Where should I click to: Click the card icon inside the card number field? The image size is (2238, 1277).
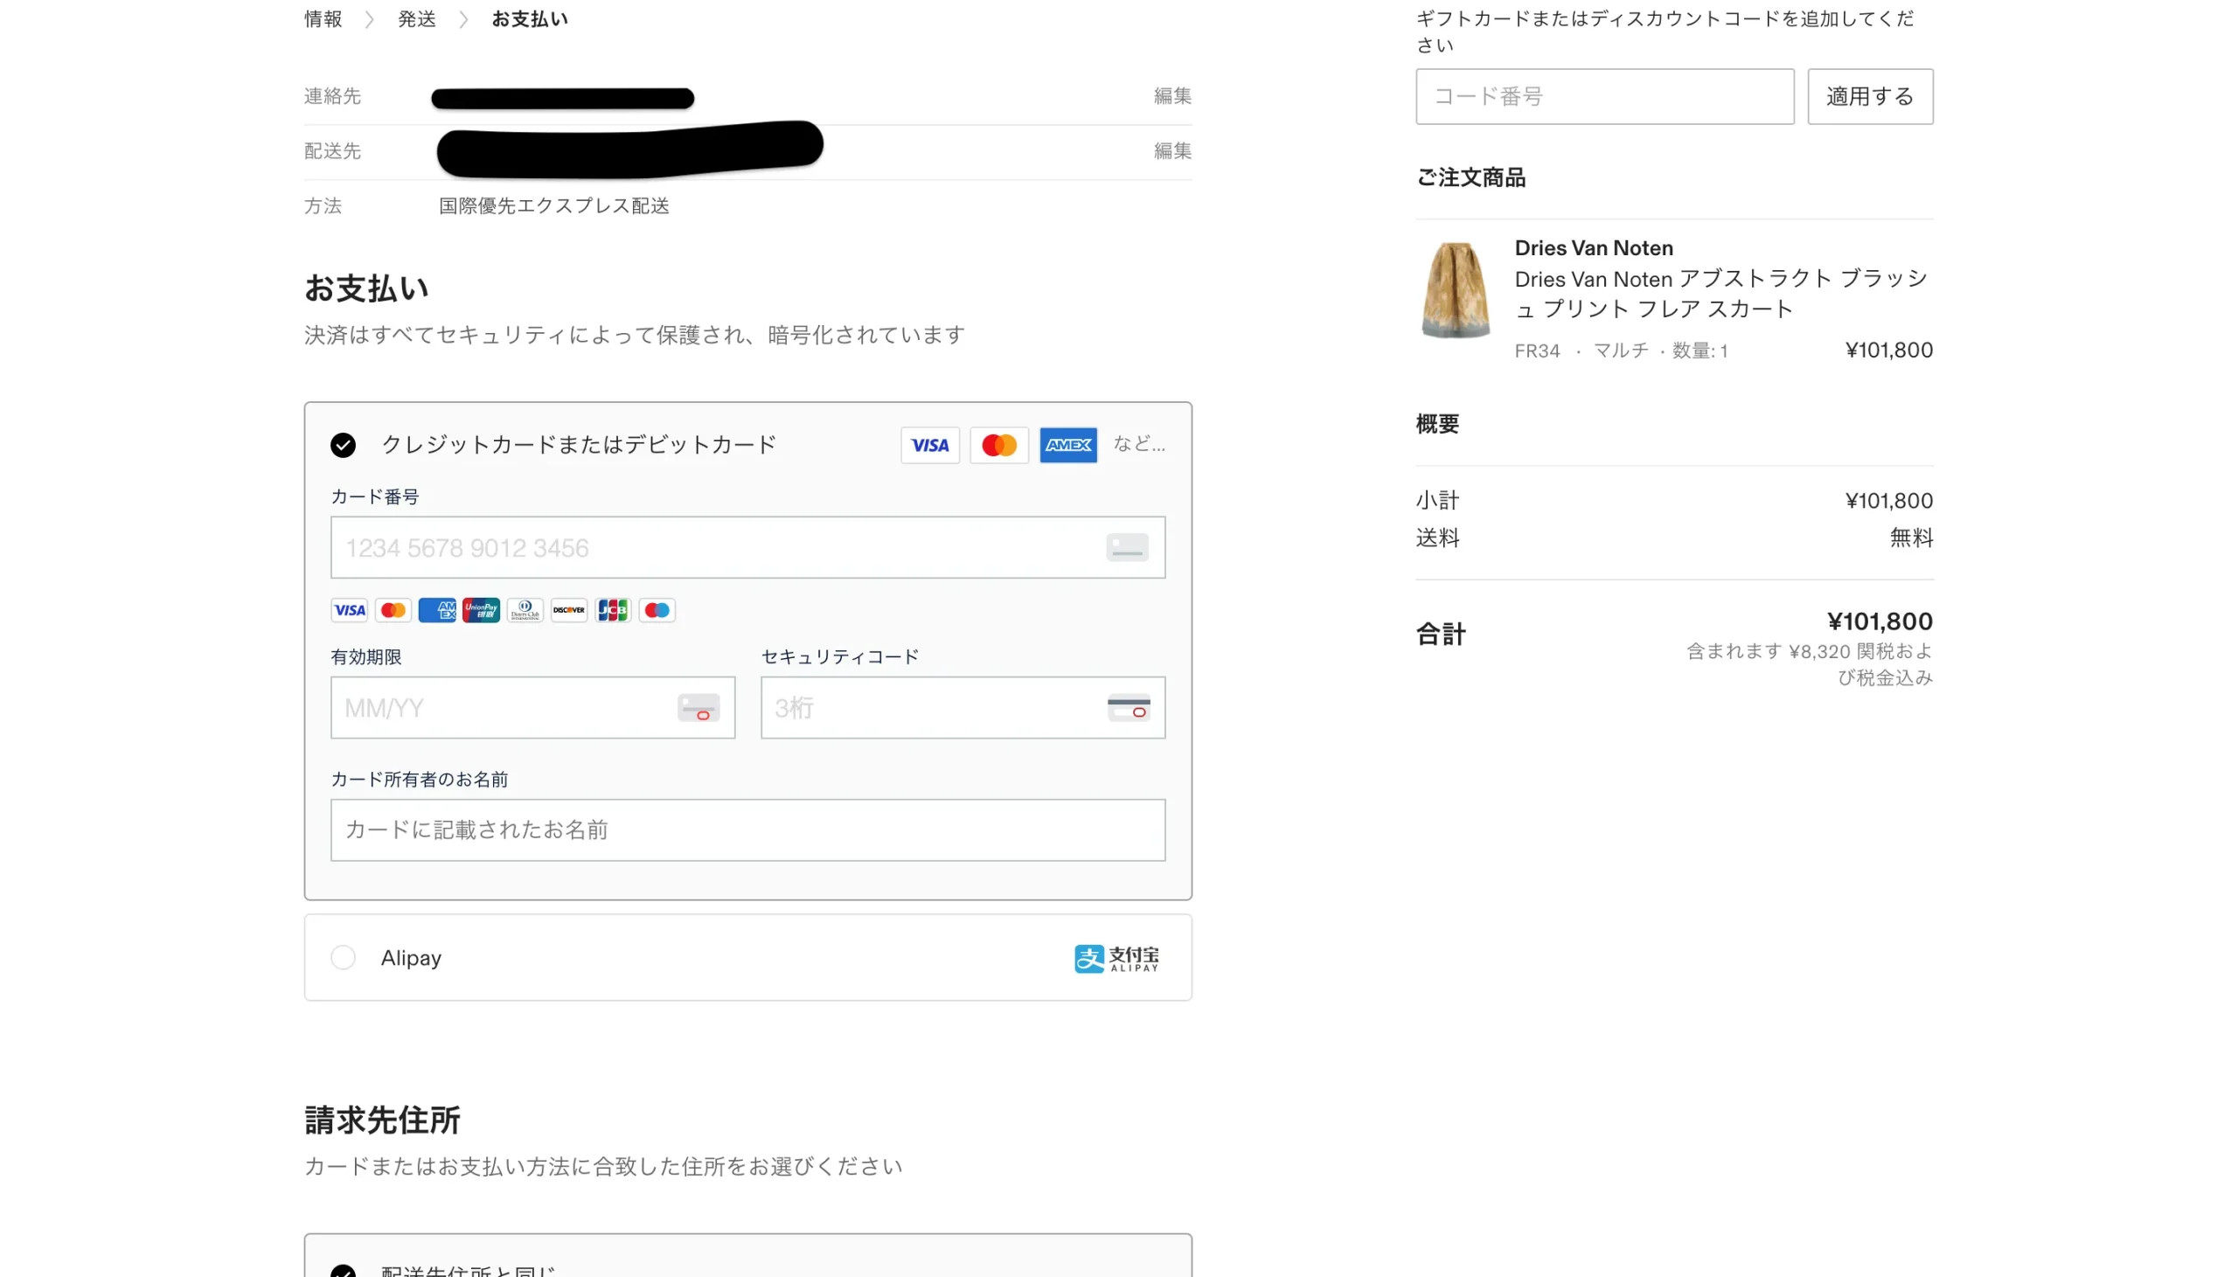[x=1127, y=547]
